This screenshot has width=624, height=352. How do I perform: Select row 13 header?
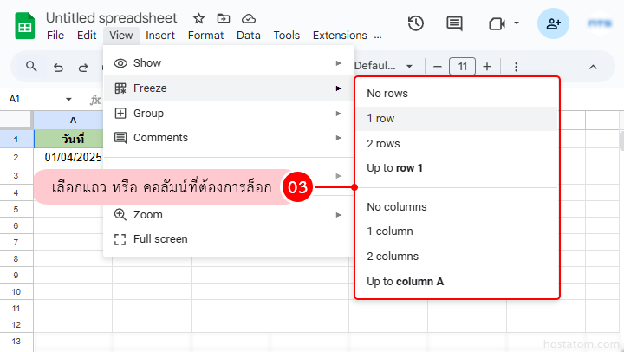click(16, 342)
